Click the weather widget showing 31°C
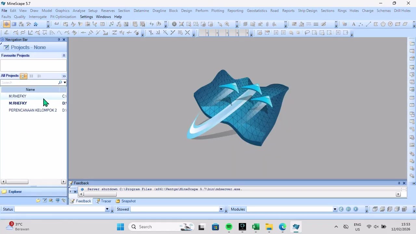416x234 pixels. pos(18,227)
